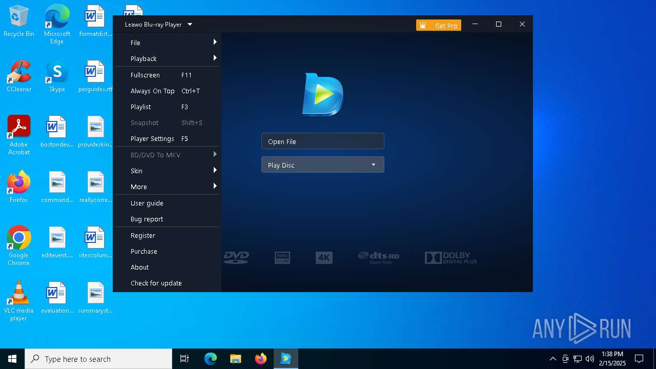
Task: Click the dts-HD Master Audio logo
Action: [x=379, y=258]
